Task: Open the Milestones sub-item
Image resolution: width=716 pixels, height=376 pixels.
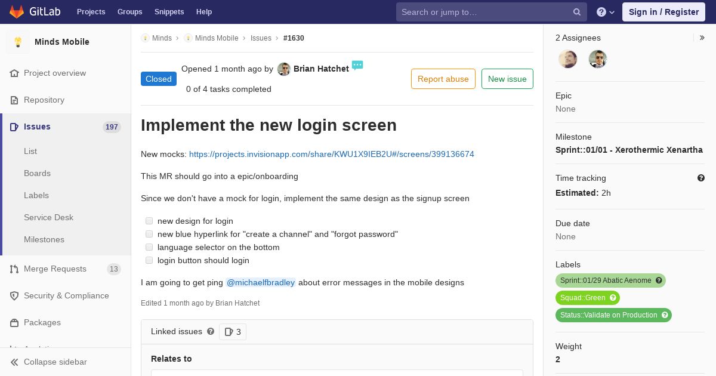Action: pyautogui.click(x=44, y=239)
